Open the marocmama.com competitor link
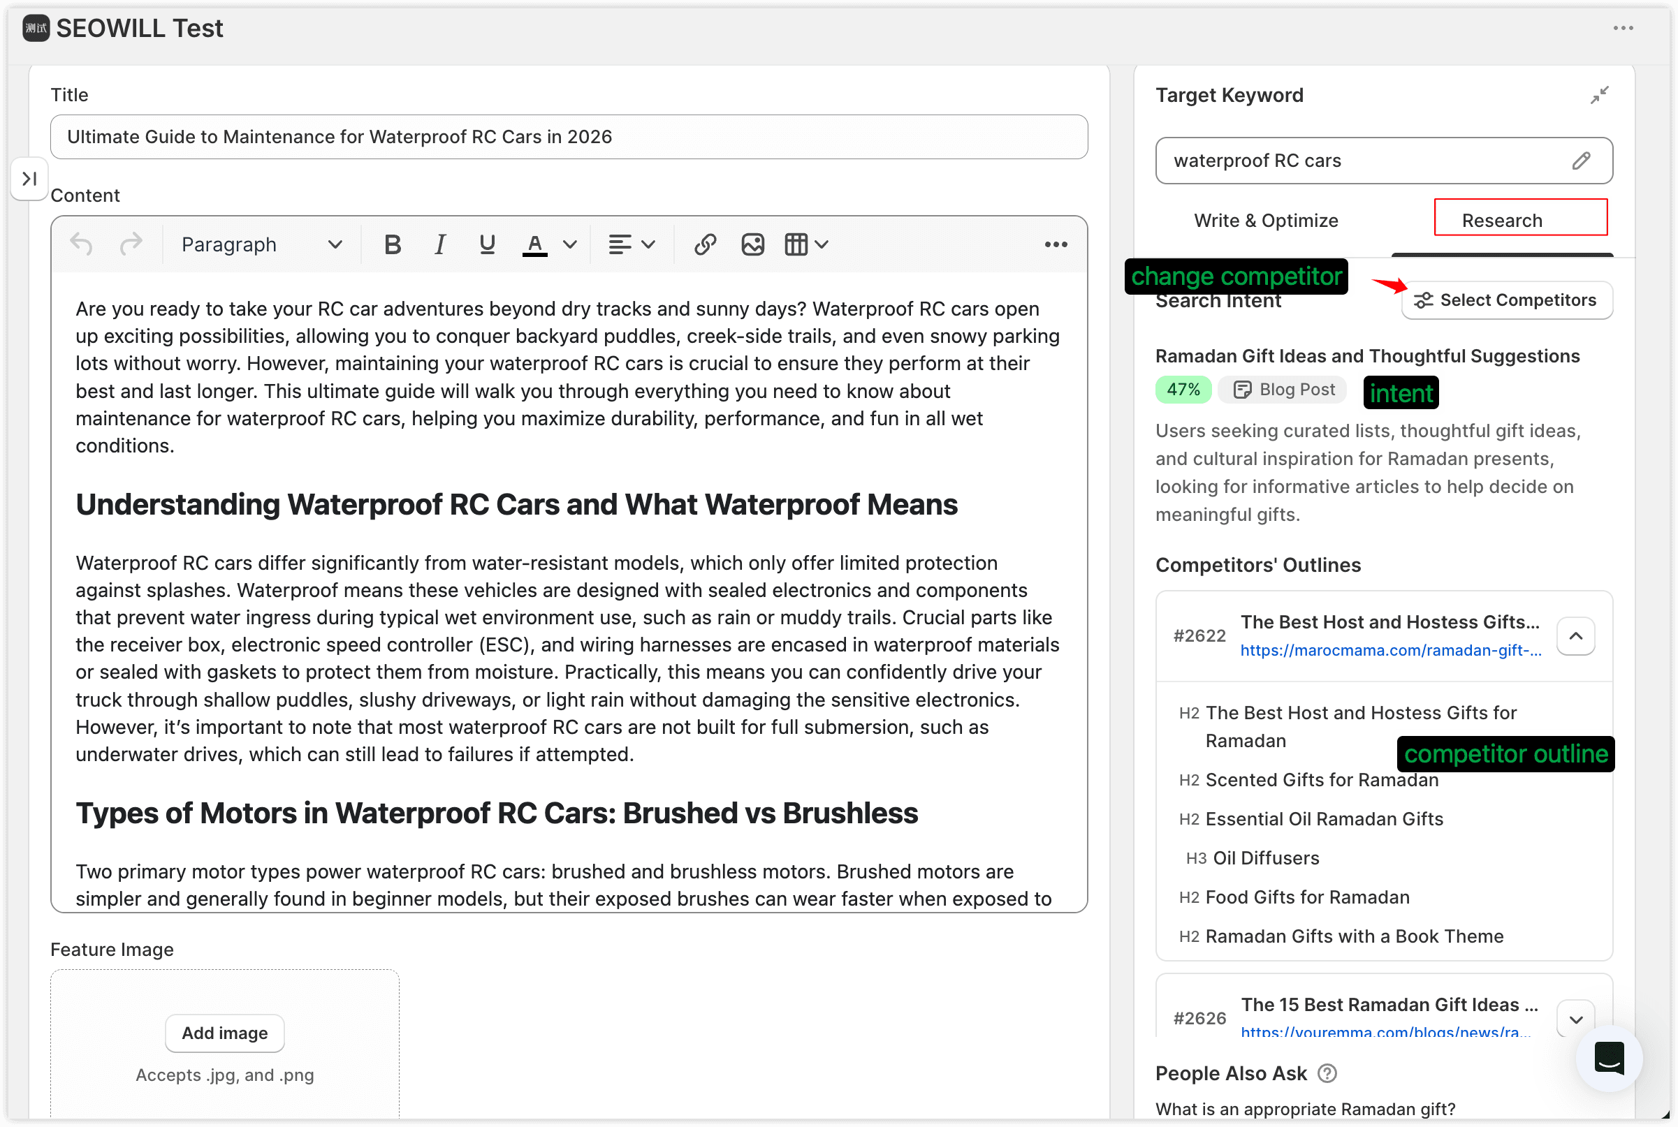 click(x=1390, y=650)
